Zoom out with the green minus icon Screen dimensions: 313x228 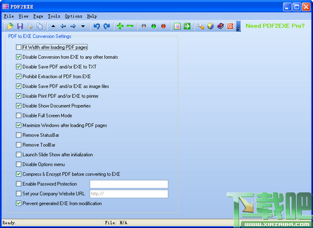(x=130, y=26)
